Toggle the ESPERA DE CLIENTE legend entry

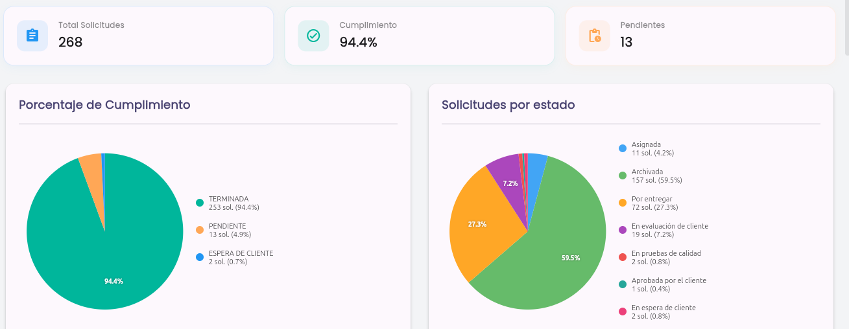(235, 257)
